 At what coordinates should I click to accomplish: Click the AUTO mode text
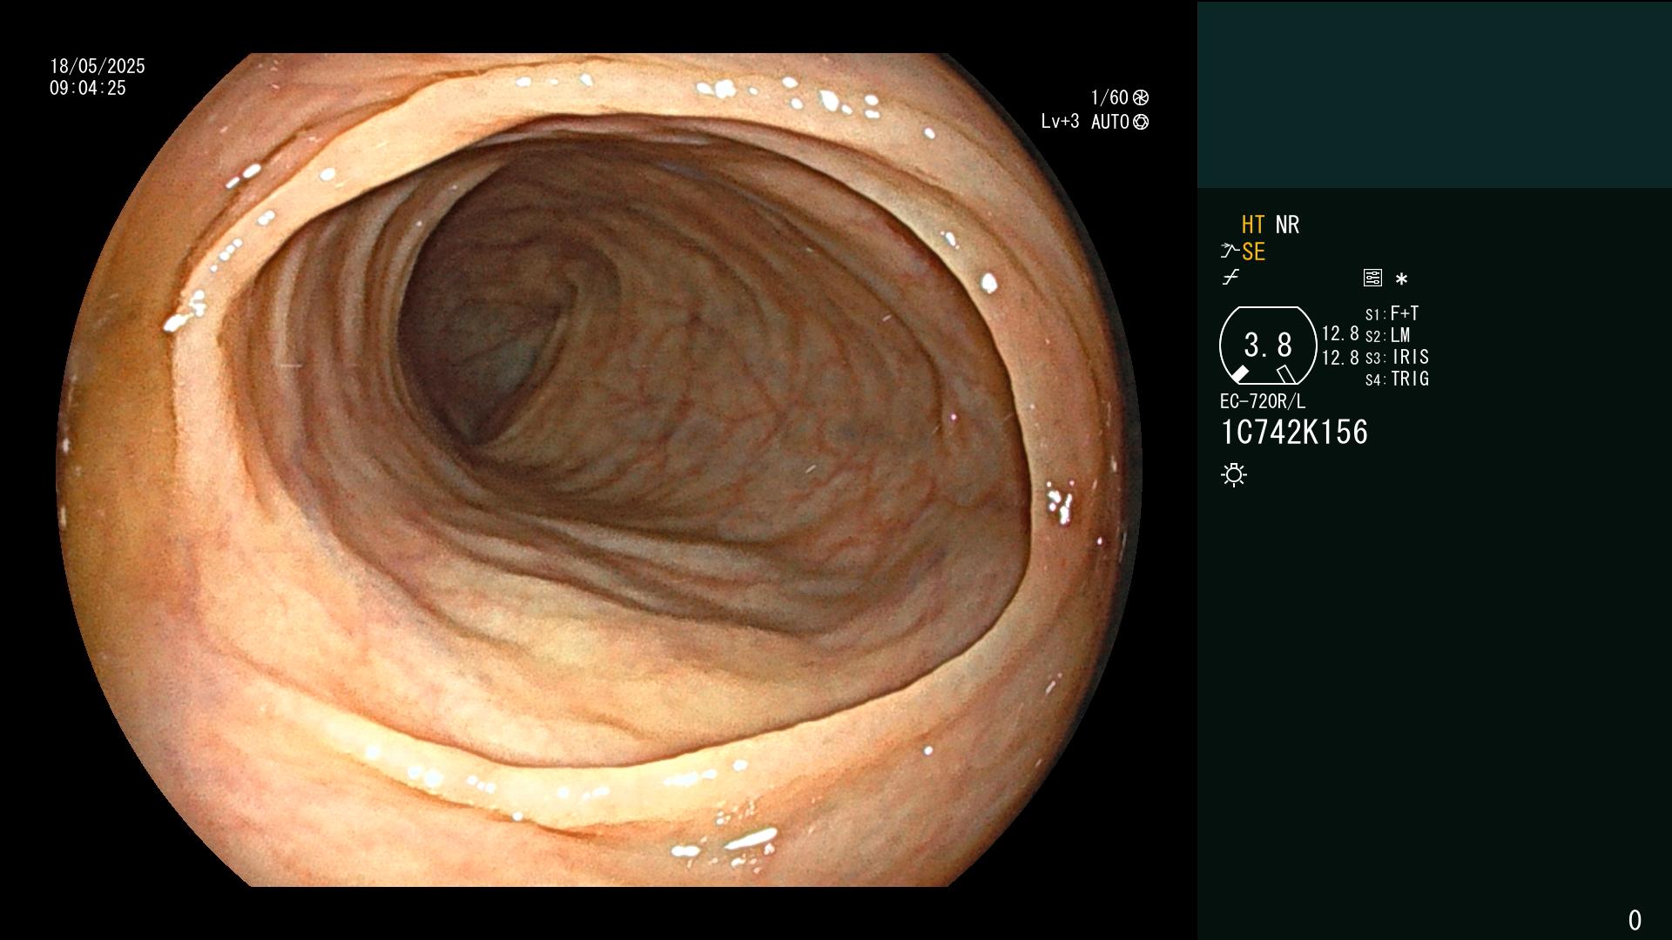pos(1110,122)
